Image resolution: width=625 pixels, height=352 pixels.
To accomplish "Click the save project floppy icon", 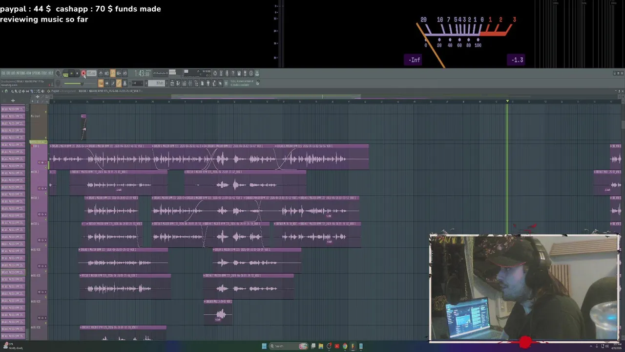I will [x=239, y=73].
